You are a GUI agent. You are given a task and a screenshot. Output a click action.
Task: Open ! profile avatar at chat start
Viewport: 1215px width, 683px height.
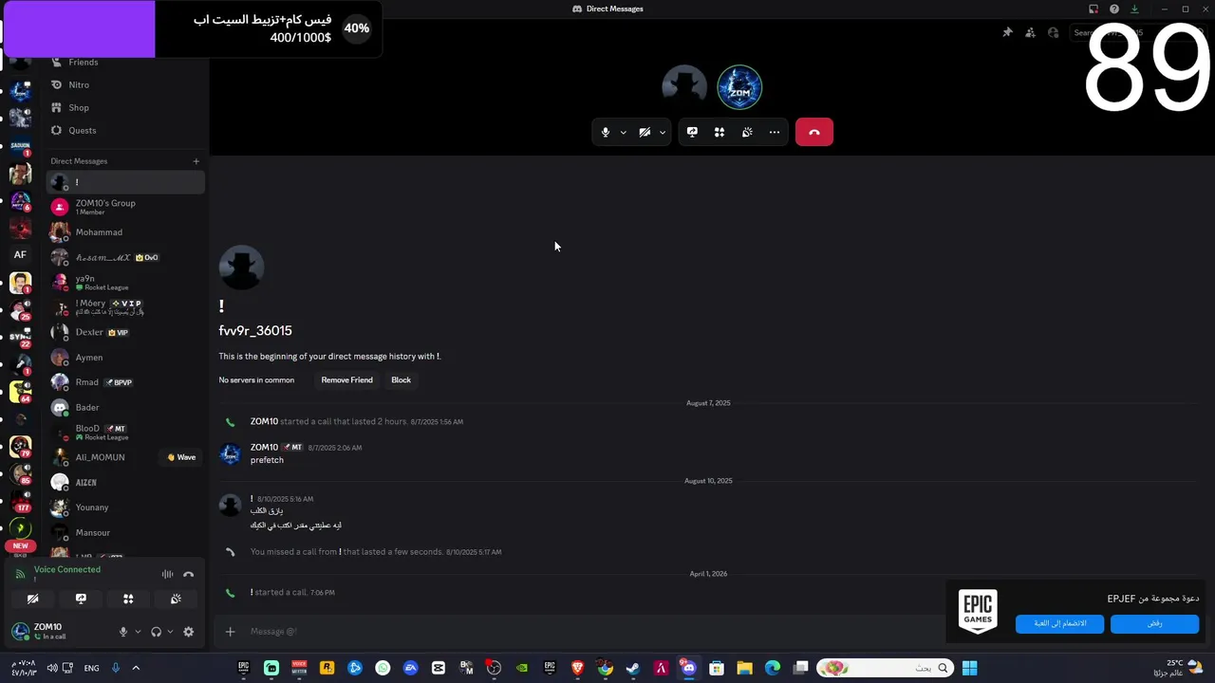tap(241, 268)
